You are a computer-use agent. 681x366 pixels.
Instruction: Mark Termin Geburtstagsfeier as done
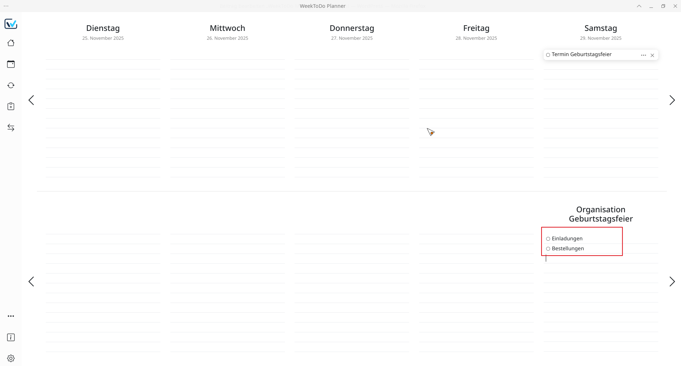point(548,55)
